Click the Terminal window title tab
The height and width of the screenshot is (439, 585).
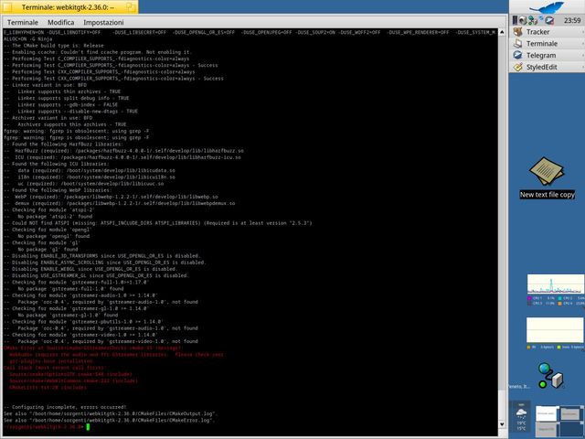click(69, 7)
